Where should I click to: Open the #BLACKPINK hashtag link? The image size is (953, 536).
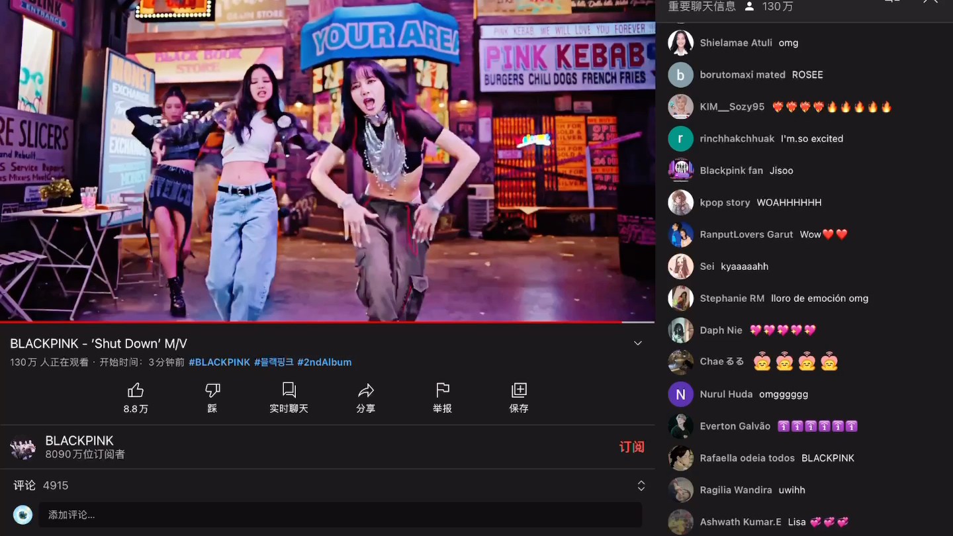pyautogui.click(x=220, y=363)
